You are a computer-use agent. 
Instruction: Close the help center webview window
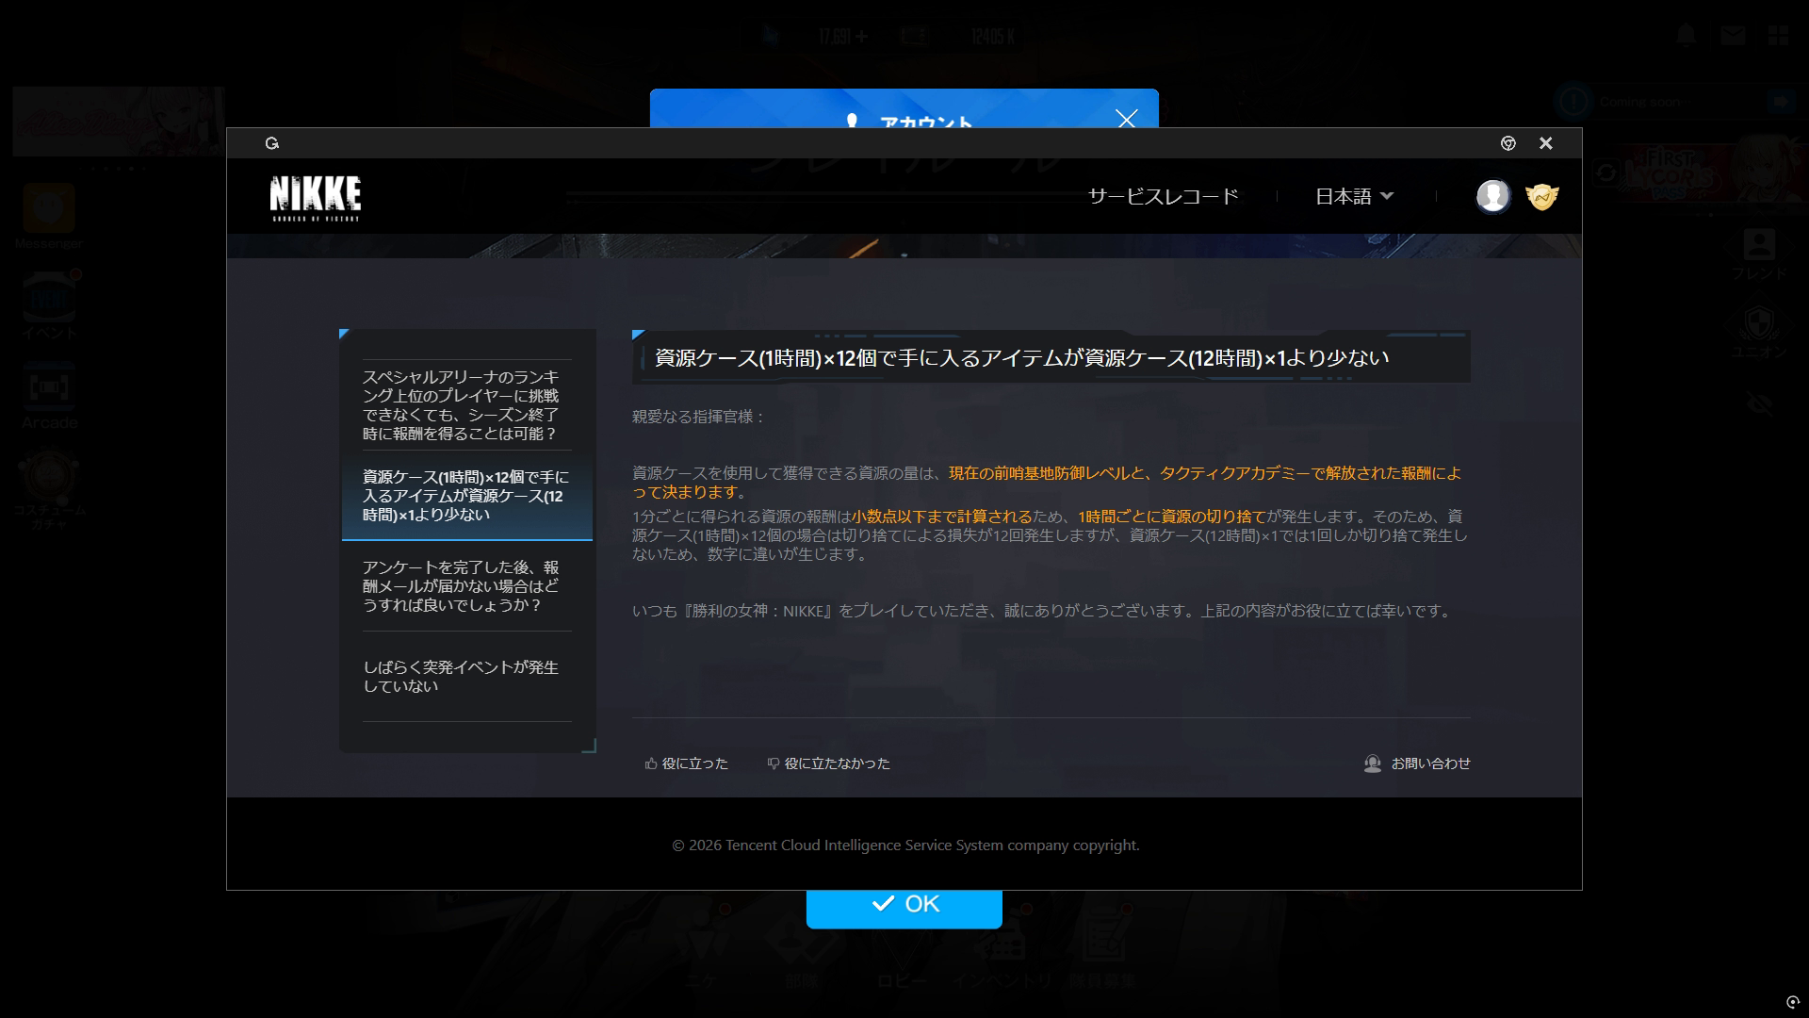tap(1545, 143)
